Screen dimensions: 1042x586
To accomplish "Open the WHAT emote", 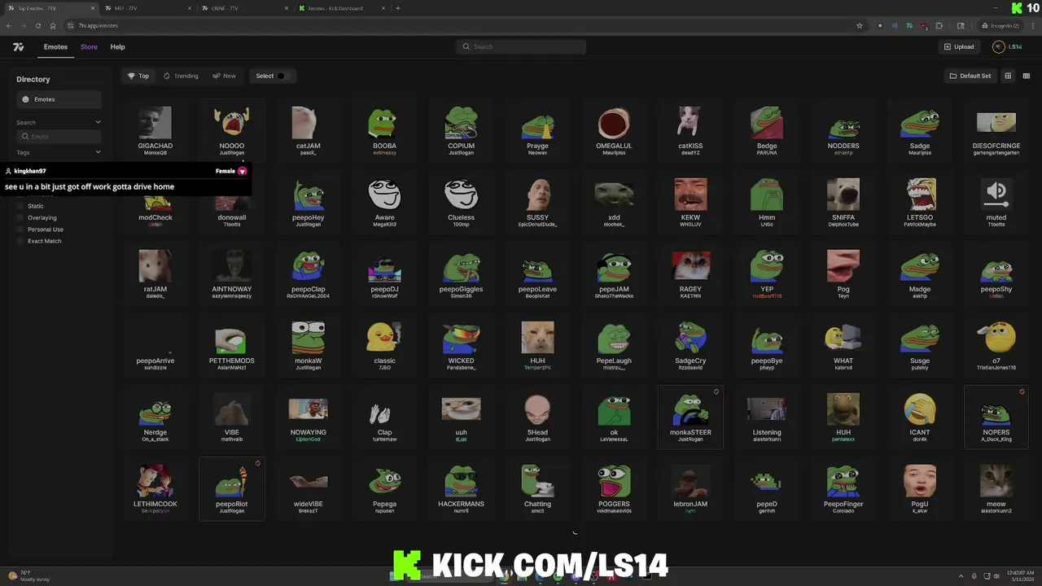I will pyautogui.click(x=843, y=345).
